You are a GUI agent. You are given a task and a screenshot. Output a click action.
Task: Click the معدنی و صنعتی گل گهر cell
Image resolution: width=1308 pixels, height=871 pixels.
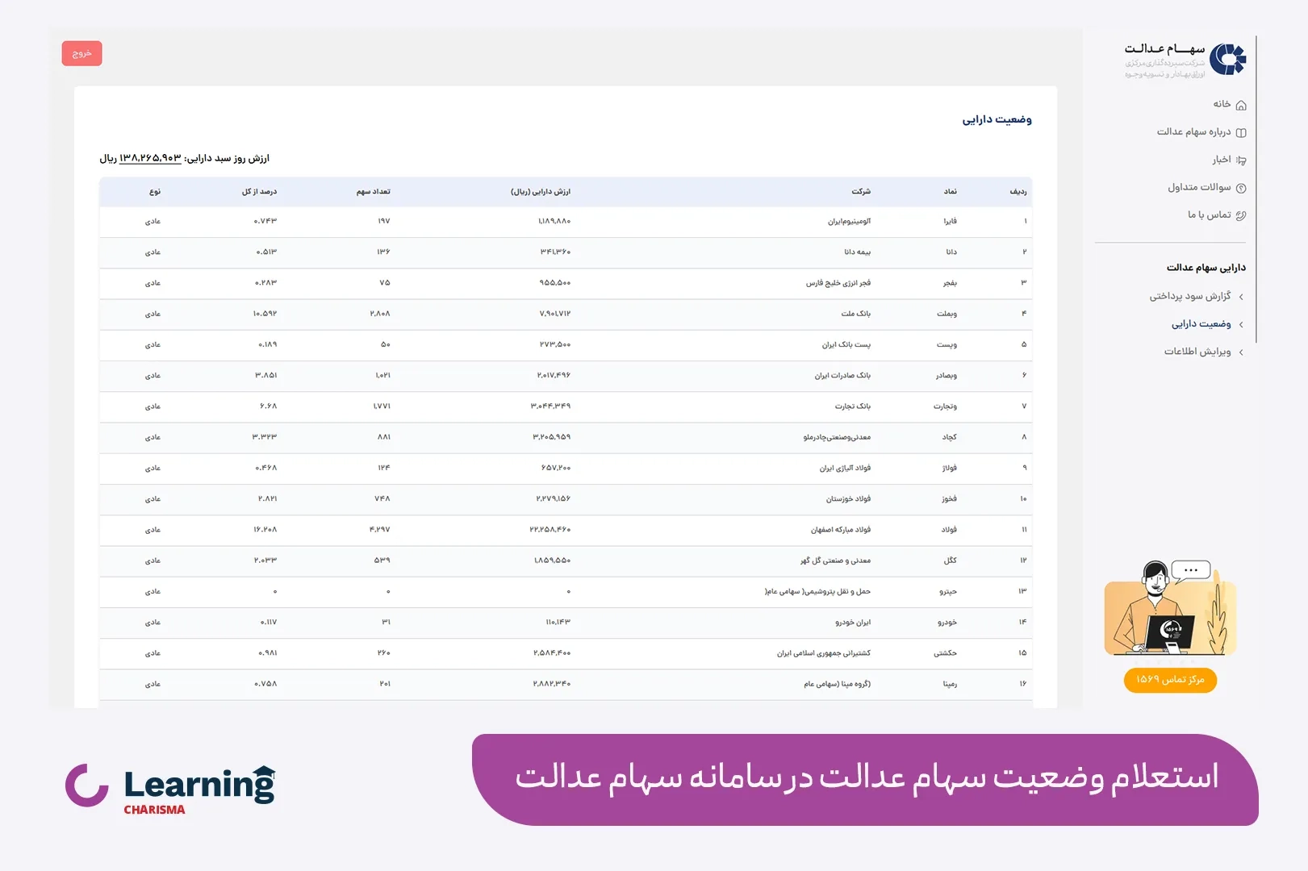tap(835, 561)
